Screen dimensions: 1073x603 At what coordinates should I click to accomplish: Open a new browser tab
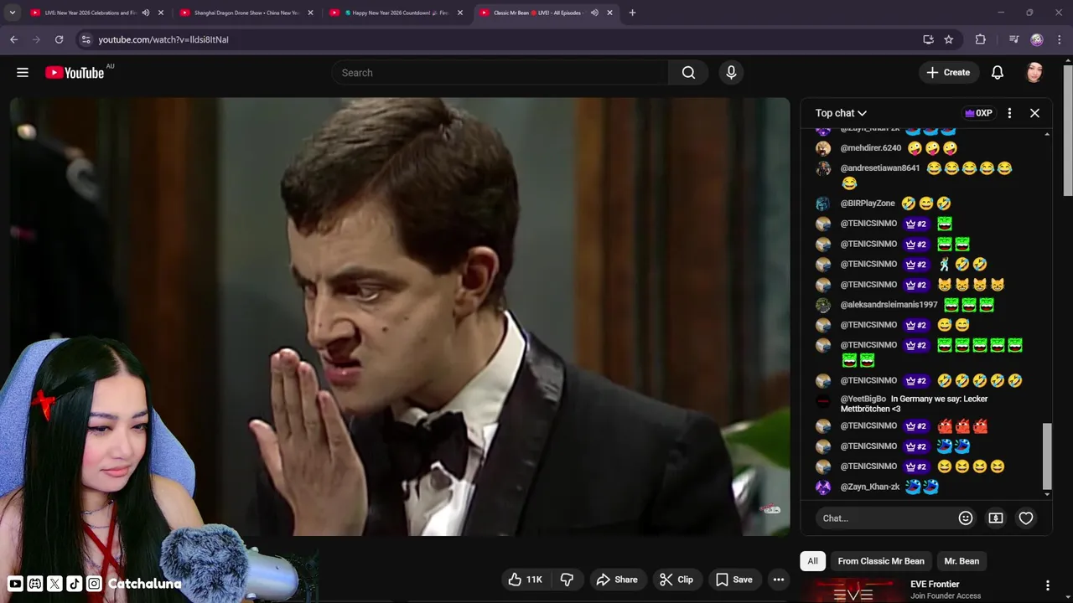632,13
